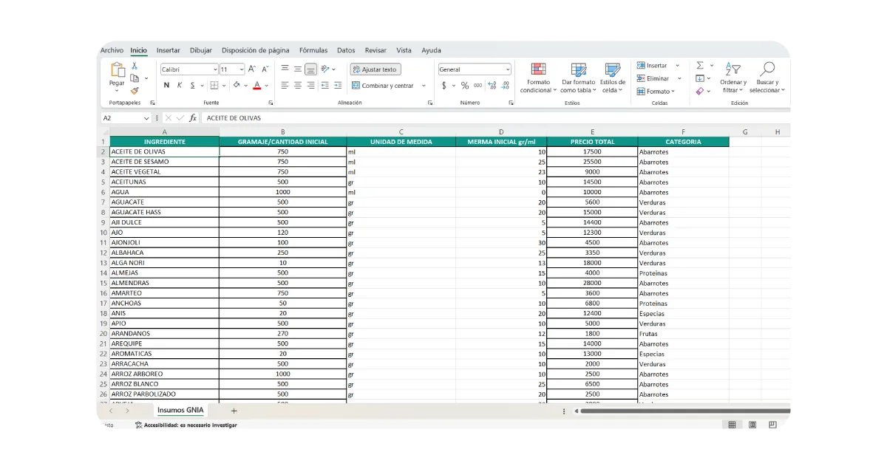The image size is (887, 469).
Task: Switch to the Insertar ribbon tab
Action: click(168, 50)
